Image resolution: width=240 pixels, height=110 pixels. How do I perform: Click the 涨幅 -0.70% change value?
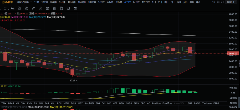click(40, 13)
